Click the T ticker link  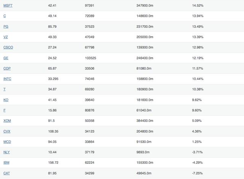(x=5, y=89)
